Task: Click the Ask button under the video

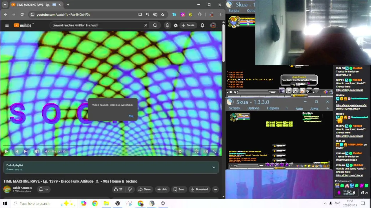Action: (162, 190)
